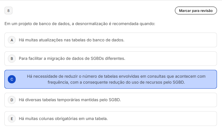
Task: Click the line 'frequência, com a consequente redução'
Action: pyautogui.click(x=116, y=82)
